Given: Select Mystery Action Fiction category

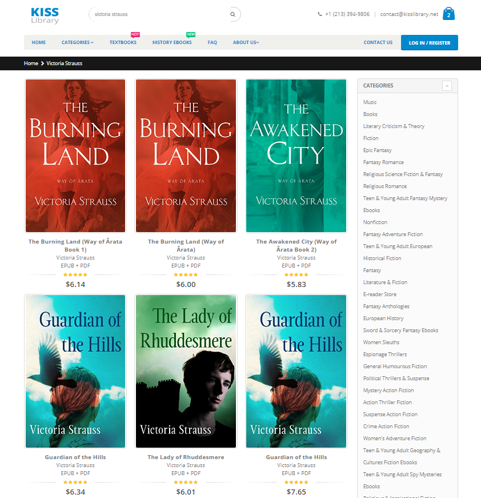Looking at the screenshot, I should click(388, 391).
